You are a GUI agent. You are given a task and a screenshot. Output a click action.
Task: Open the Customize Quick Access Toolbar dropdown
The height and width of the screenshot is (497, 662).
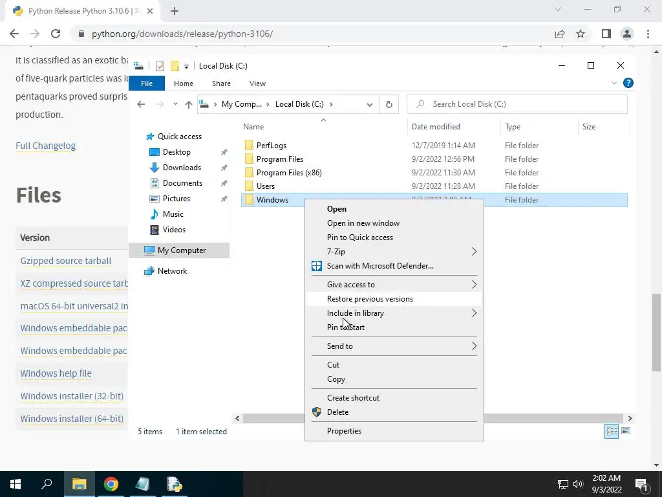[x=186, y=67]
